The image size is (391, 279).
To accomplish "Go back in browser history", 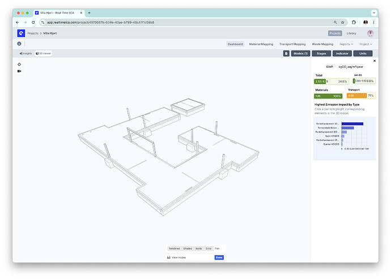I will coord(17,23).
